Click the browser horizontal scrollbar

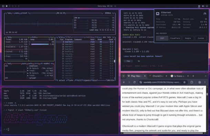(x=163, y=133)
